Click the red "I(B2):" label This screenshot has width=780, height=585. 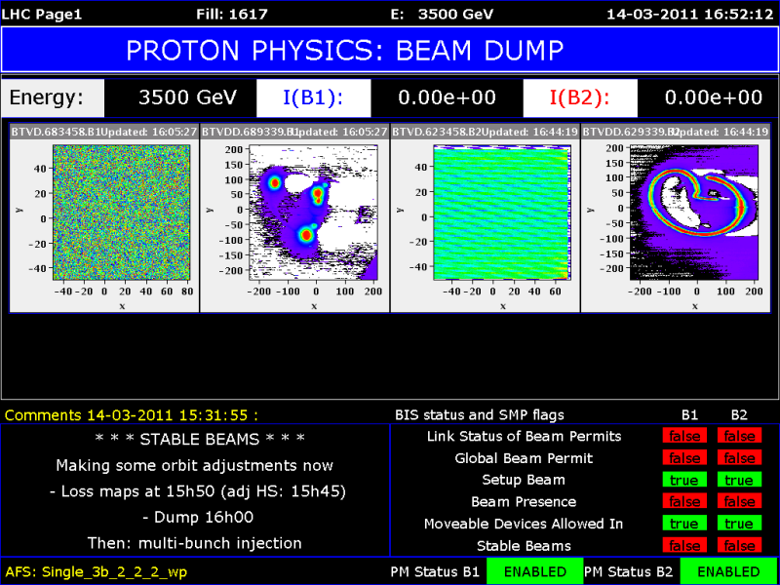[580, 97]
